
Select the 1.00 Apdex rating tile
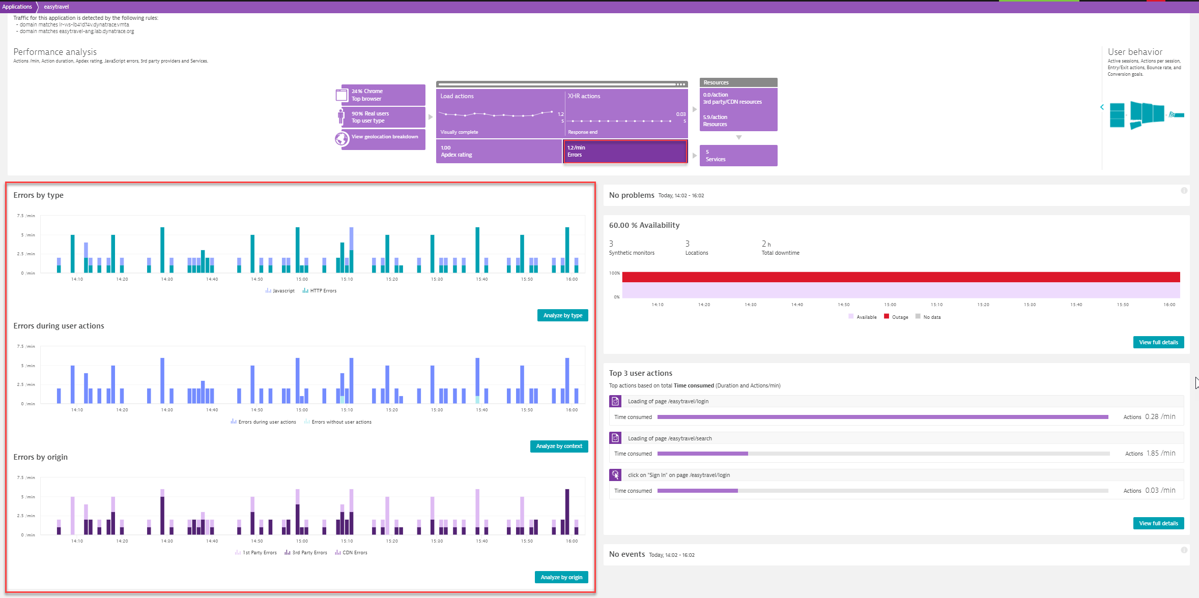point(499,152)
